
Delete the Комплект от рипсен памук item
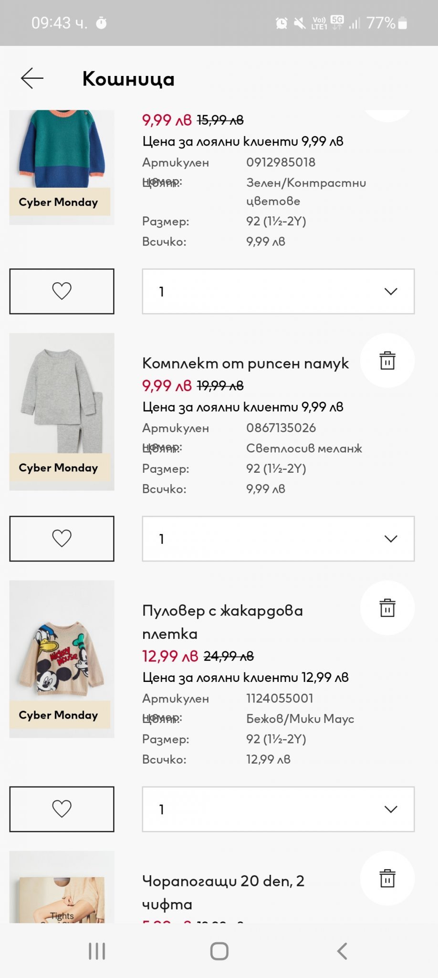[387, 361]
